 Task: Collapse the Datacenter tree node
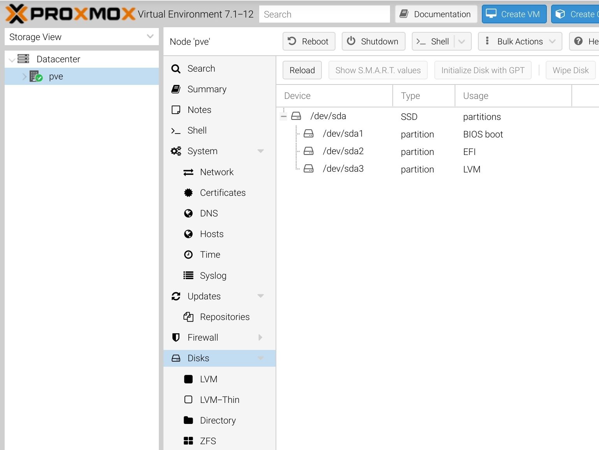tap(12, 60)
